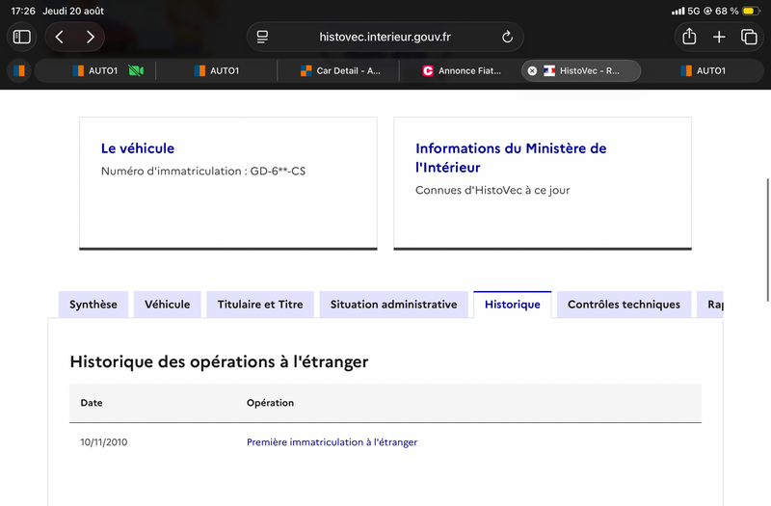Click the Opération column header
The image size is (771, 506).
(270, 403)
